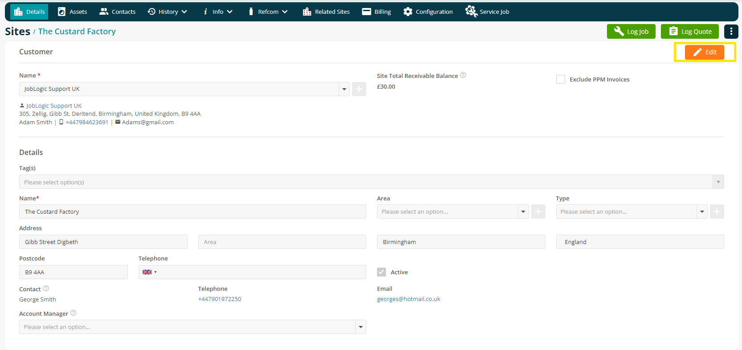The image size is (742, 350).
Task: Open the Area dropdown arrow
Action: point(523,212)
